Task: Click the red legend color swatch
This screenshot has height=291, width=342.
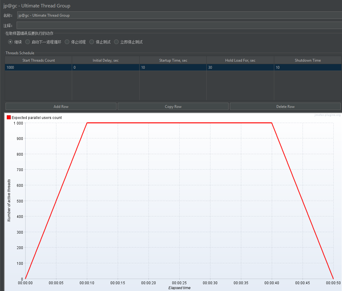Action: coord(9,117)
